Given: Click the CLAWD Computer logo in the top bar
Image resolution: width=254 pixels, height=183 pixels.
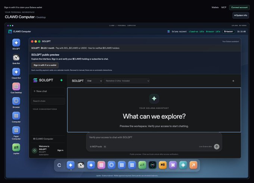Looking at the screenshot, I should [x=10, y=32].
